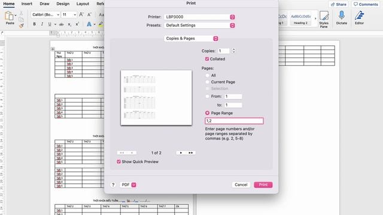Expand the styles gallery arrow
Image resolution: width=383 pixels, height=215 pixels.
click(x=315, y=19)
